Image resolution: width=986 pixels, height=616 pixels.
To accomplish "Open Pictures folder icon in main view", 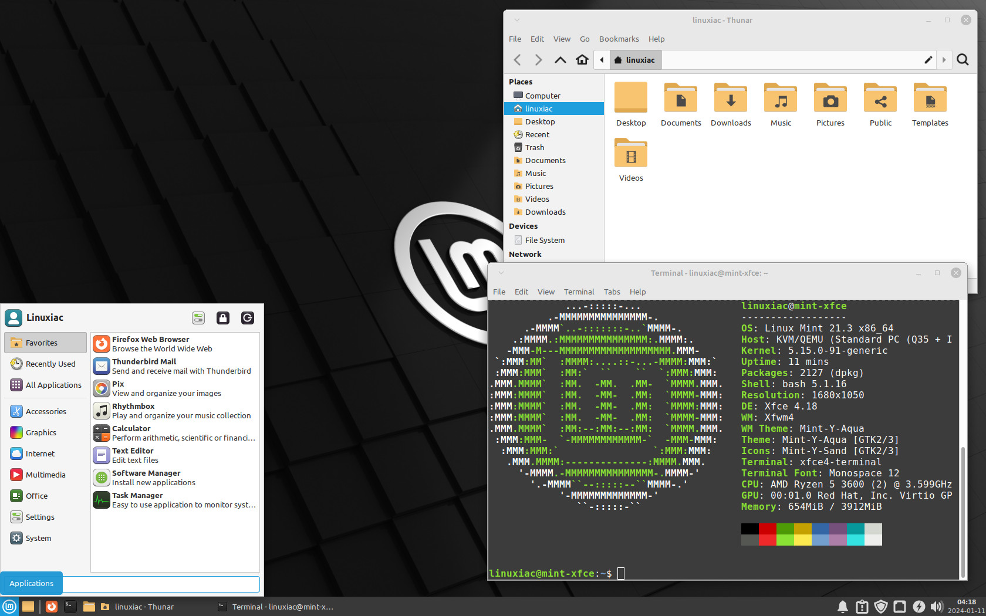I will pyautogui.click(x=830, y=104).
